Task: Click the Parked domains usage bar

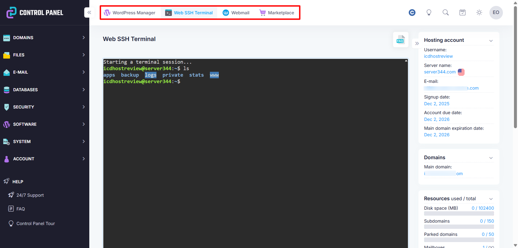Action: 459,240
